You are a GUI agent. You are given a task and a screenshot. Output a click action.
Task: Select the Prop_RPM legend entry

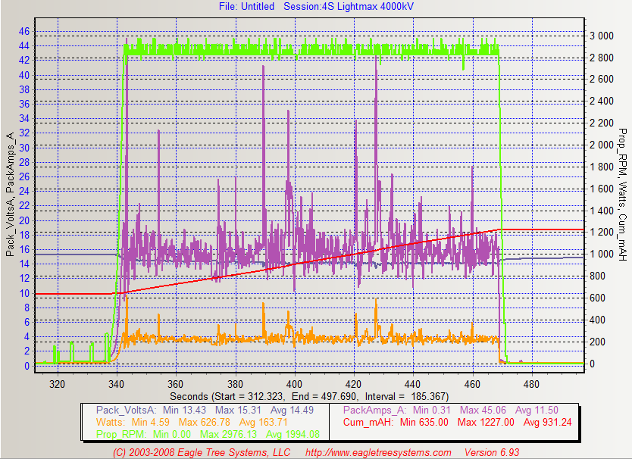(121, 434)
